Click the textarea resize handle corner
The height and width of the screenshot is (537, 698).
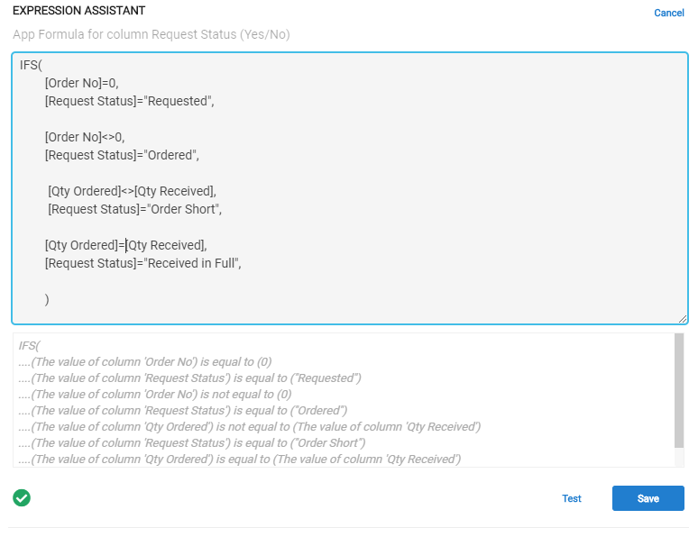click(683, 319)
